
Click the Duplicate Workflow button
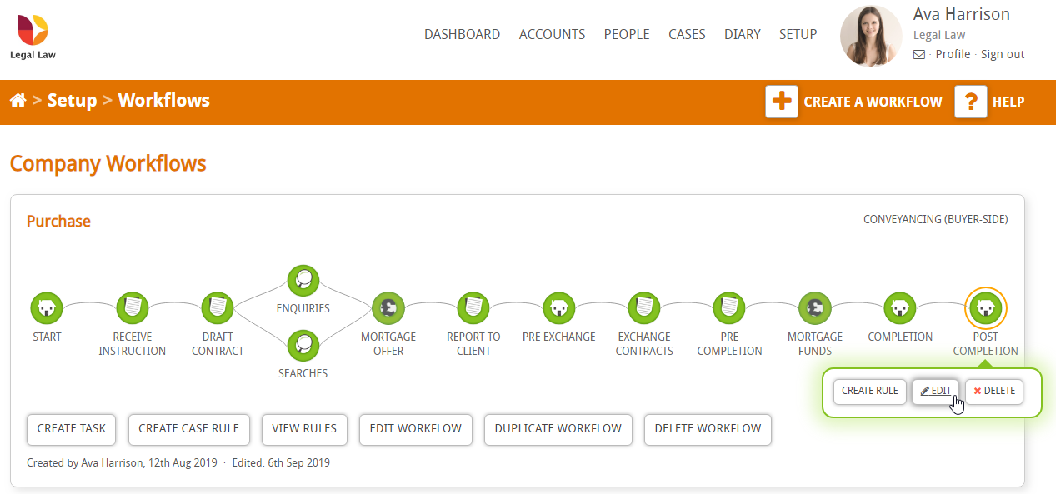tap(558, 429)
